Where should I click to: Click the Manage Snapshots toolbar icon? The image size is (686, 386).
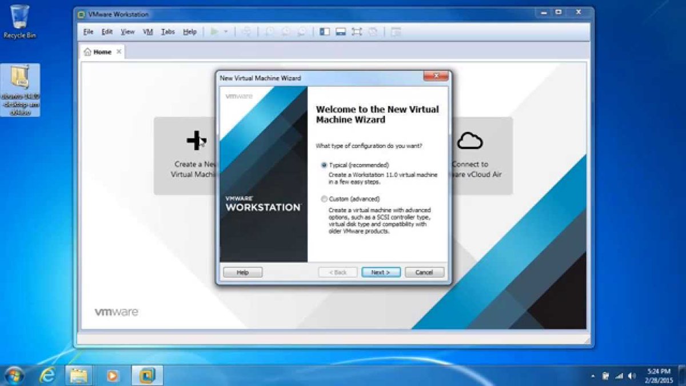coord(301,32)
